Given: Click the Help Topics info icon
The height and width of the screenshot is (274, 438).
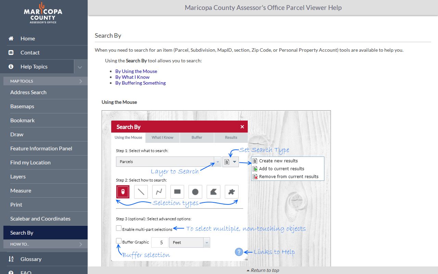Looking at the screenshot, I should point(11,66).
